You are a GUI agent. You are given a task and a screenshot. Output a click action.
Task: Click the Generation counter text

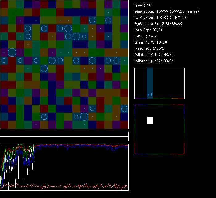point(167,11)
